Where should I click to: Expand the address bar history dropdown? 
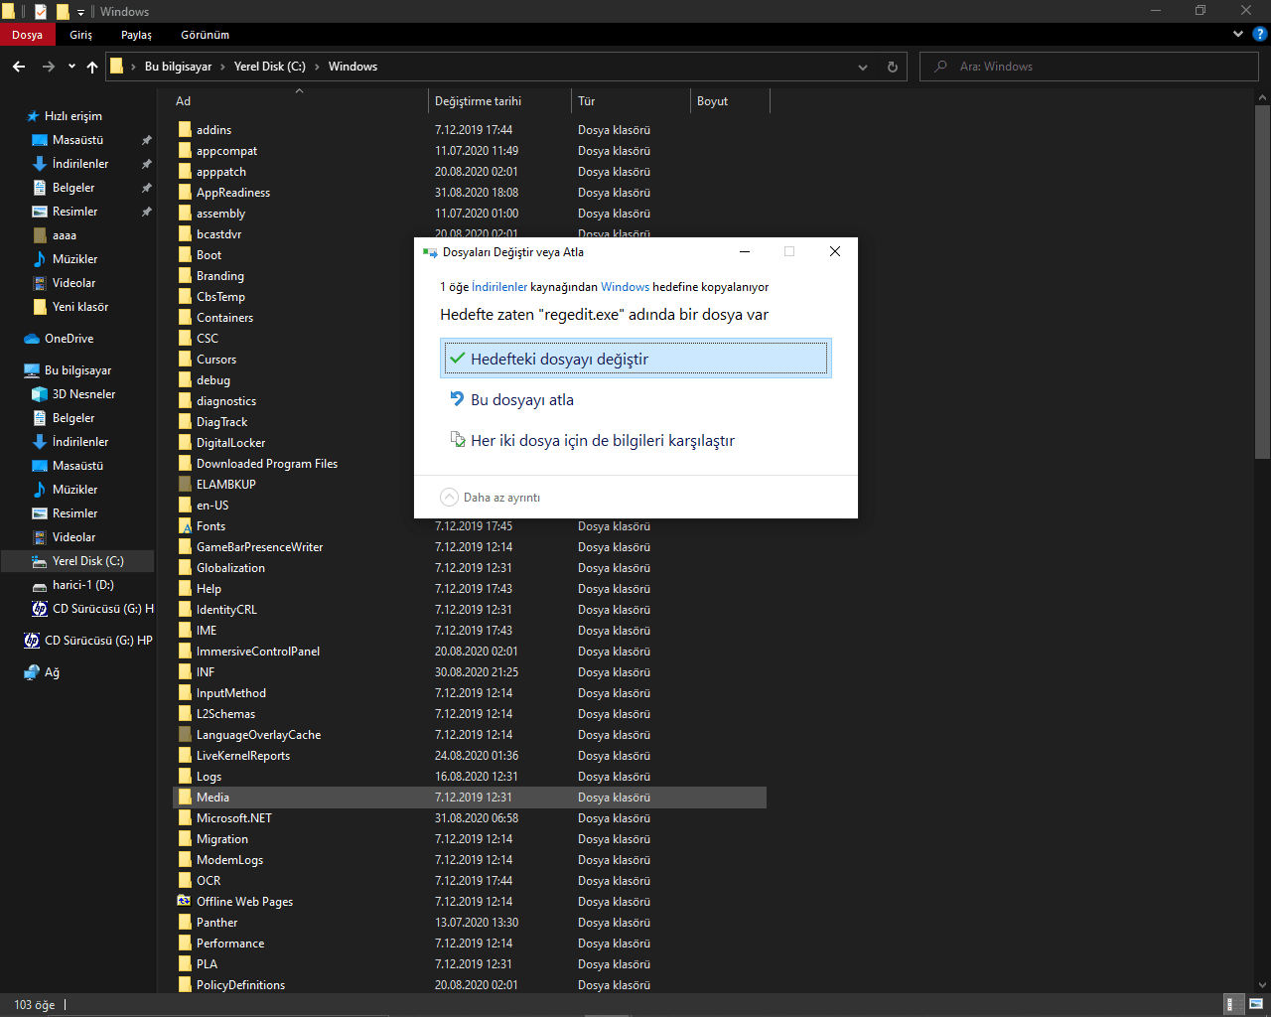[863, 67]
